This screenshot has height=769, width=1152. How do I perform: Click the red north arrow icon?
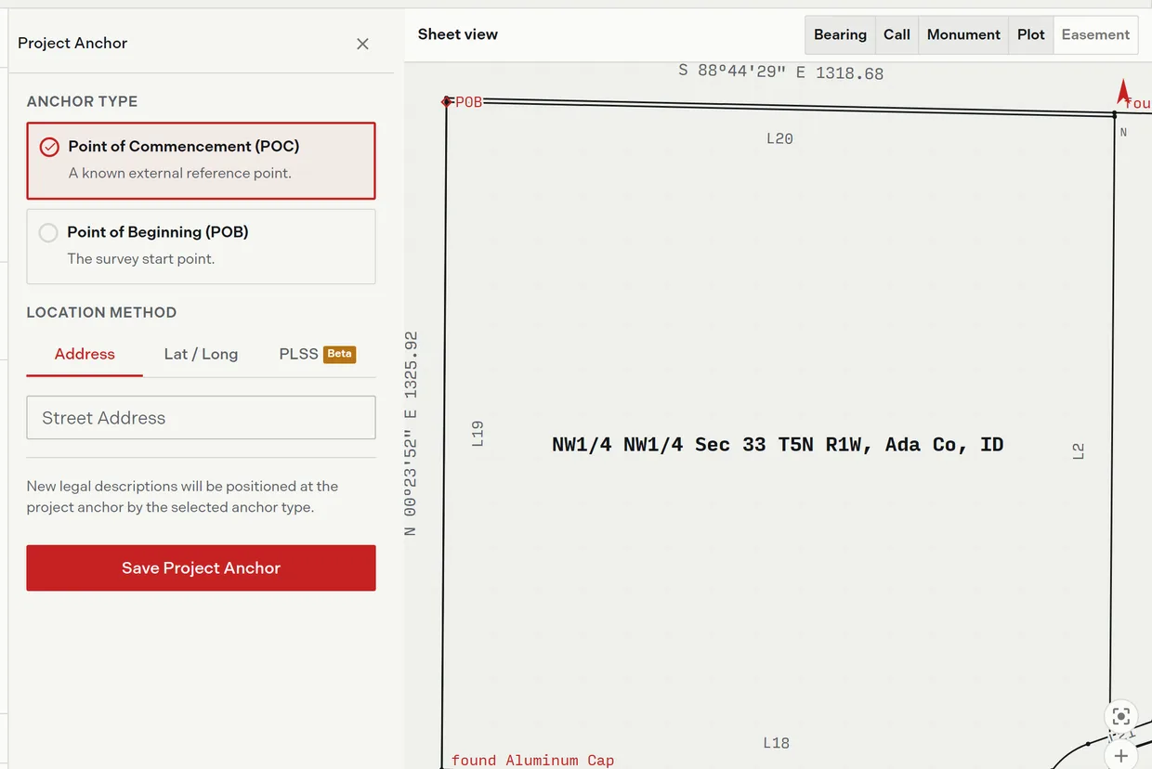(1122, 91)
